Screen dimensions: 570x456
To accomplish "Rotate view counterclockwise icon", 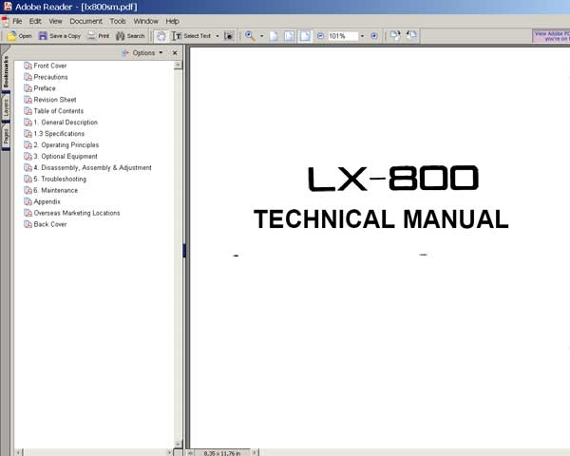I will (411, 36).
